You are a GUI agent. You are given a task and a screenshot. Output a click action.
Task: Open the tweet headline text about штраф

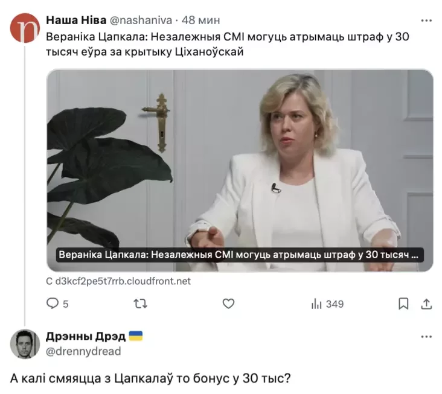click(228, 44)
